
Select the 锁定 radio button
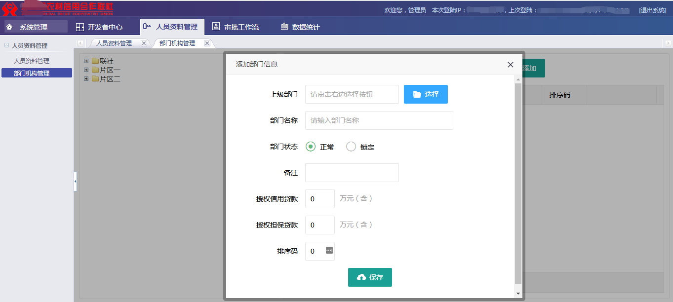351,147
